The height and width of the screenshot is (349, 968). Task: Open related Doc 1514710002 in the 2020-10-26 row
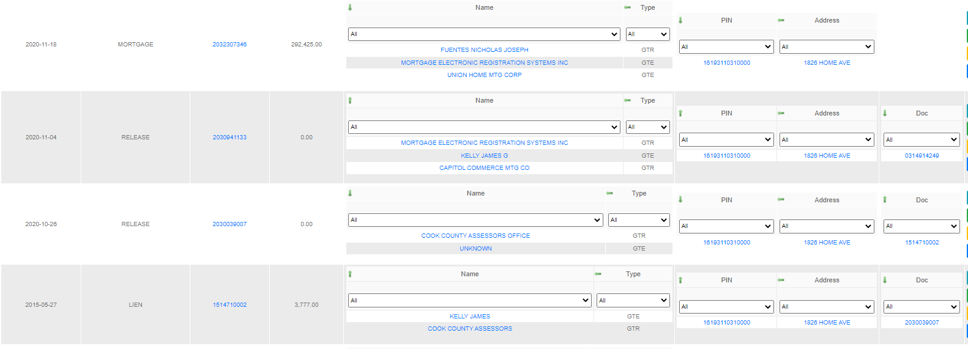coord(921,243)
